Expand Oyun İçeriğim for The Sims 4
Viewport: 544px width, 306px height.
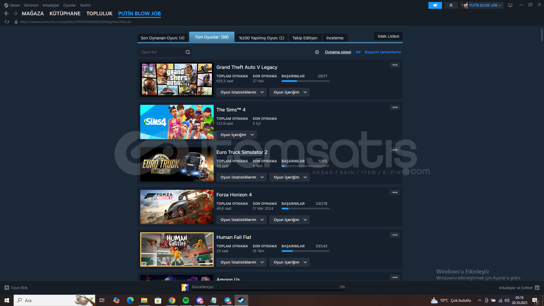click(x=237, y=135)
